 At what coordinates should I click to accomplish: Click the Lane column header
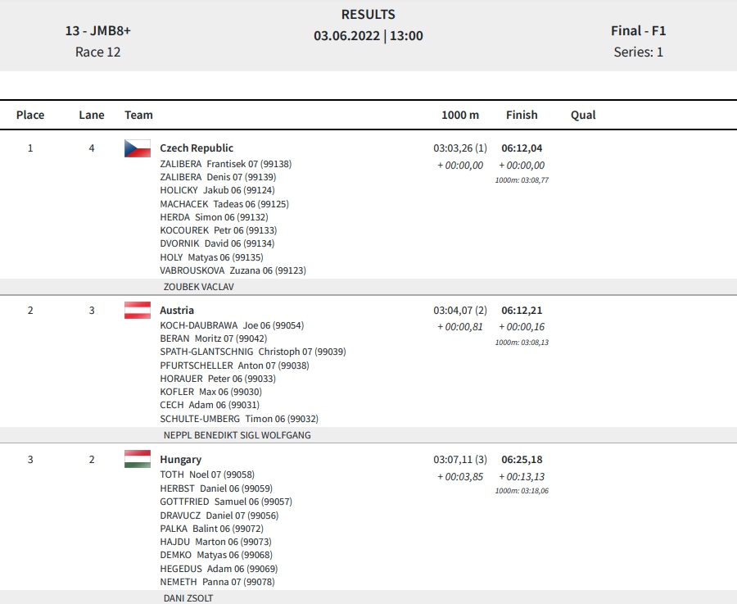click(92, 115)
